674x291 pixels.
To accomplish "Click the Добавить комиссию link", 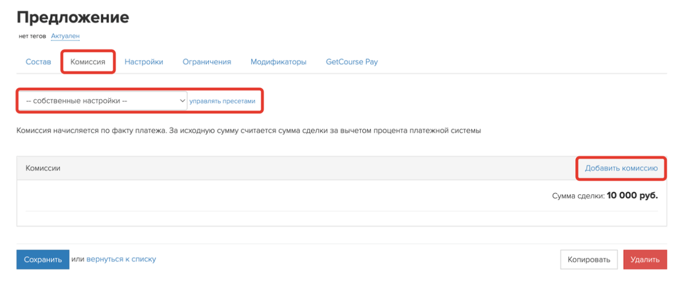I will coord(621,168).
